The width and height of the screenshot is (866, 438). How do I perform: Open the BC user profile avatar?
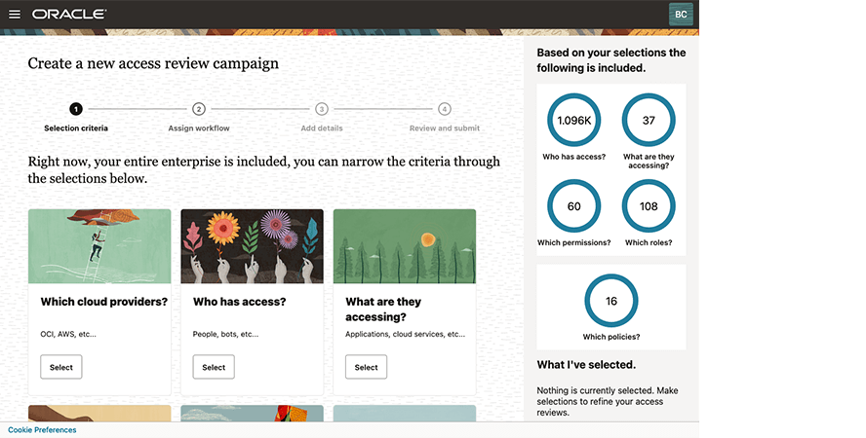coord(681,14)
